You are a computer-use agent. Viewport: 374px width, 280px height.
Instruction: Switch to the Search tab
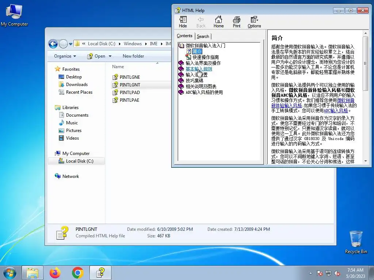coord(203,36)
